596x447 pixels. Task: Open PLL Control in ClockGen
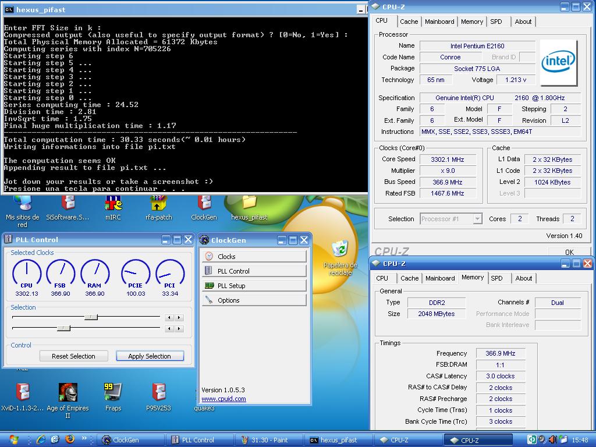[x=254, y=271]
